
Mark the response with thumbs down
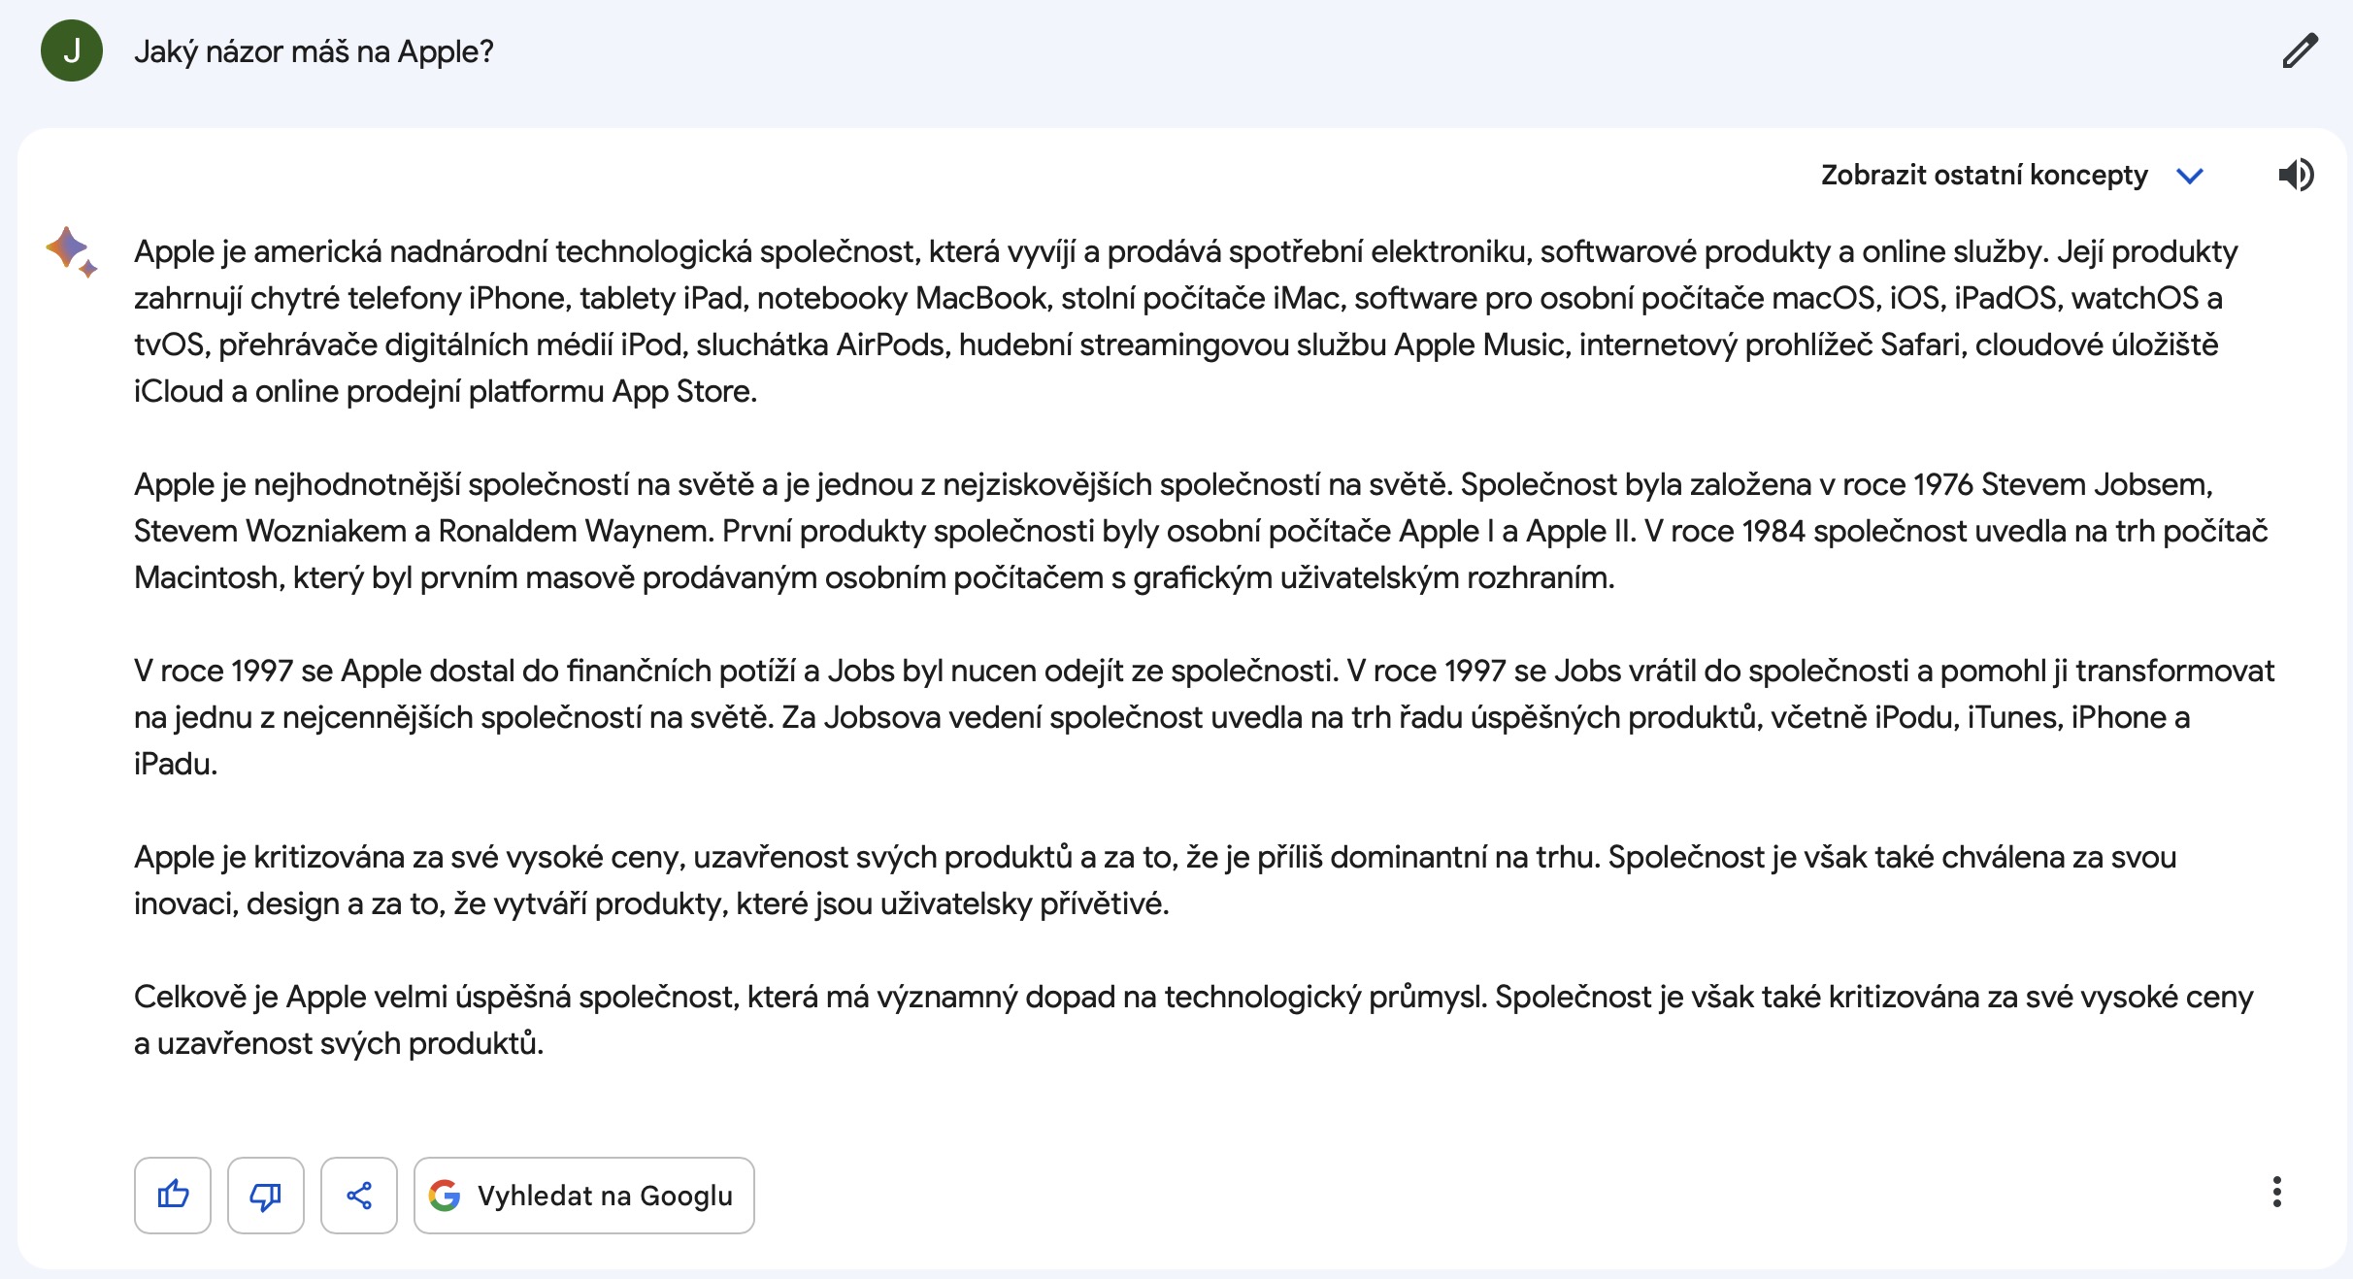click(x=266, y=1195)
